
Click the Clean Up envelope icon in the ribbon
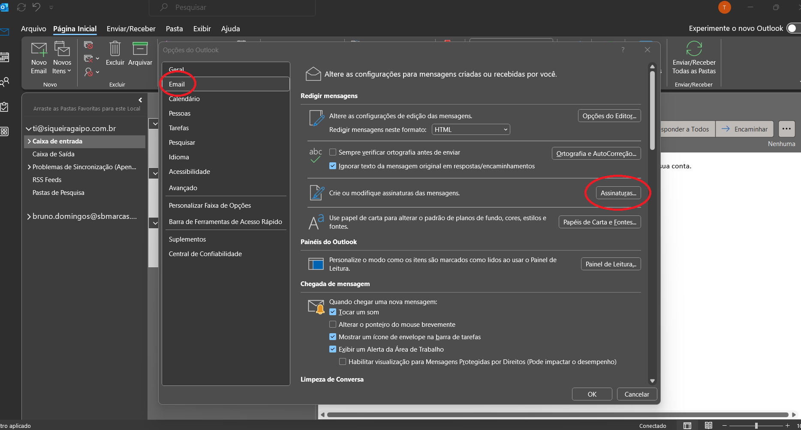click(x=88, y=59)
